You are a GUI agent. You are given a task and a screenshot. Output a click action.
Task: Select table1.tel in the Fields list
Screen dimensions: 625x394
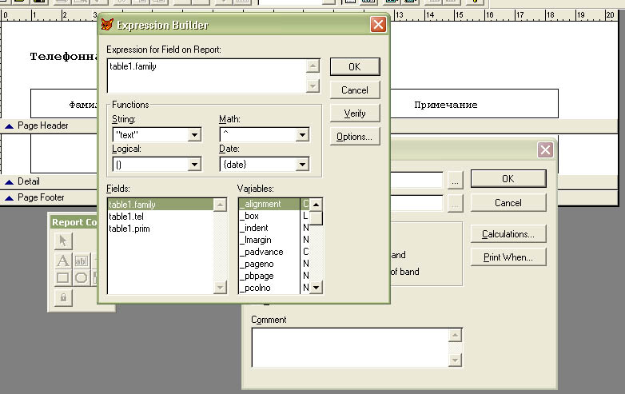click(161, 217)
